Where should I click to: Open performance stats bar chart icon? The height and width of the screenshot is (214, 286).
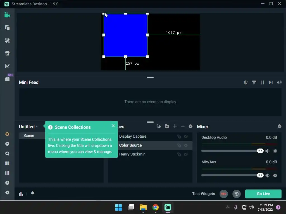pyautogui.click(x=21, y=194)
